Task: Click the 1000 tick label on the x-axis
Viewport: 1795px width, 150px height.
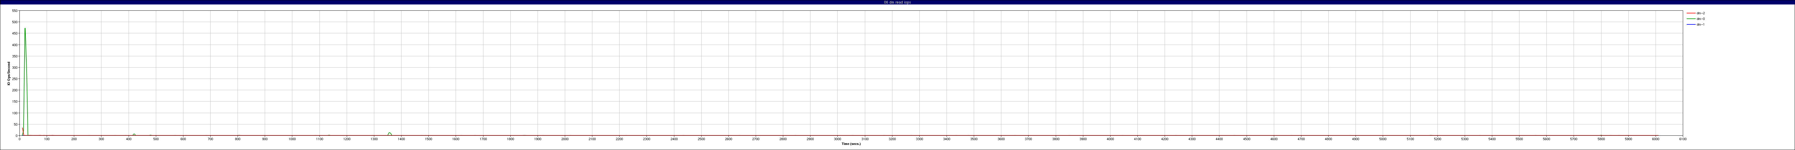Action: pyautogui.click(x=292, y=139)
